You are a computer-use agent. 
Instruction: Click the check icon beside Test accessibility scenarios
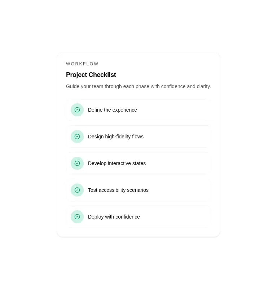(77, 190)
